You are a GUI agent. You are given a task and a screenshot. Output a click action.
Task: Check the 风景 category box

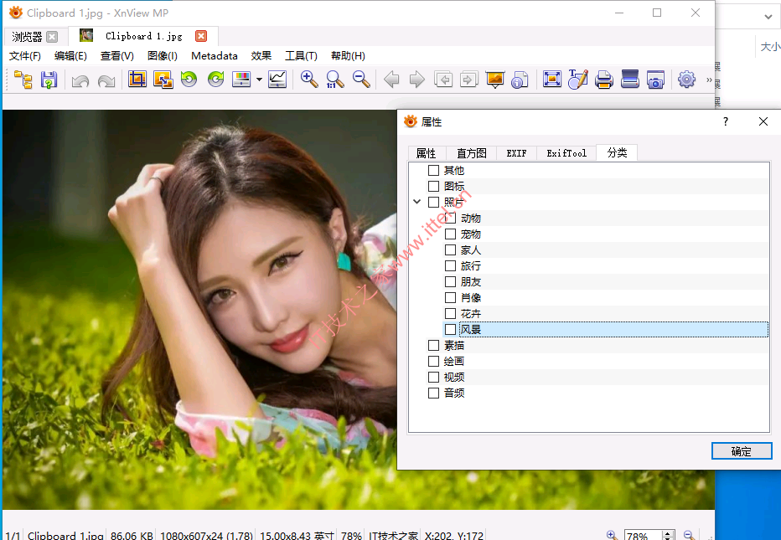pyautogui.click(x=450, y=330)
